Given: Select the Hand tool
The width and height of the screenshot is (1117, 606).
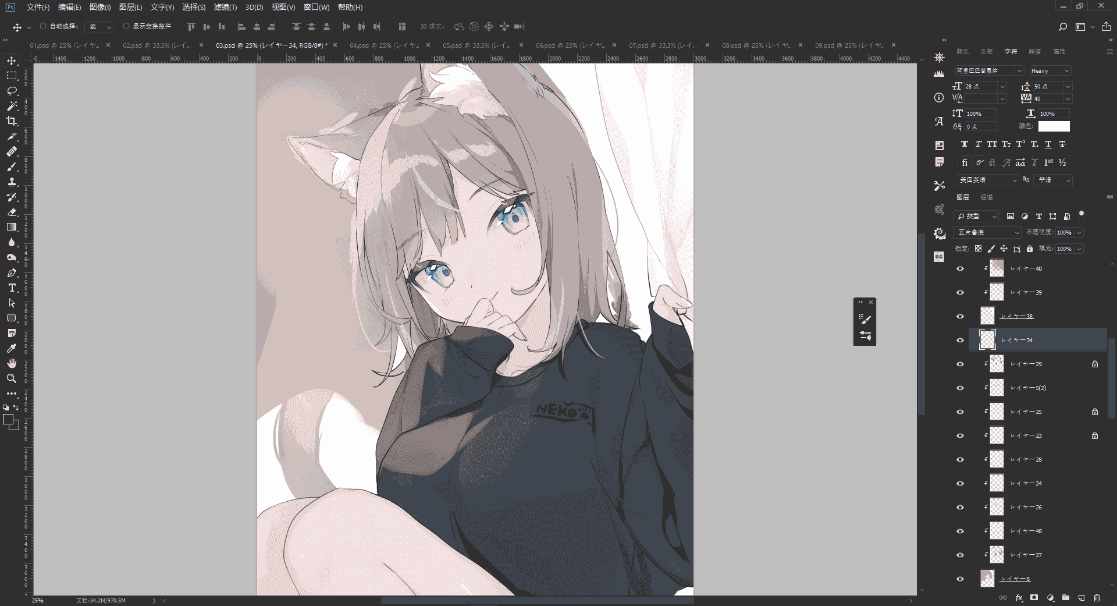Looking at the screenshot, I should [12, 363].
